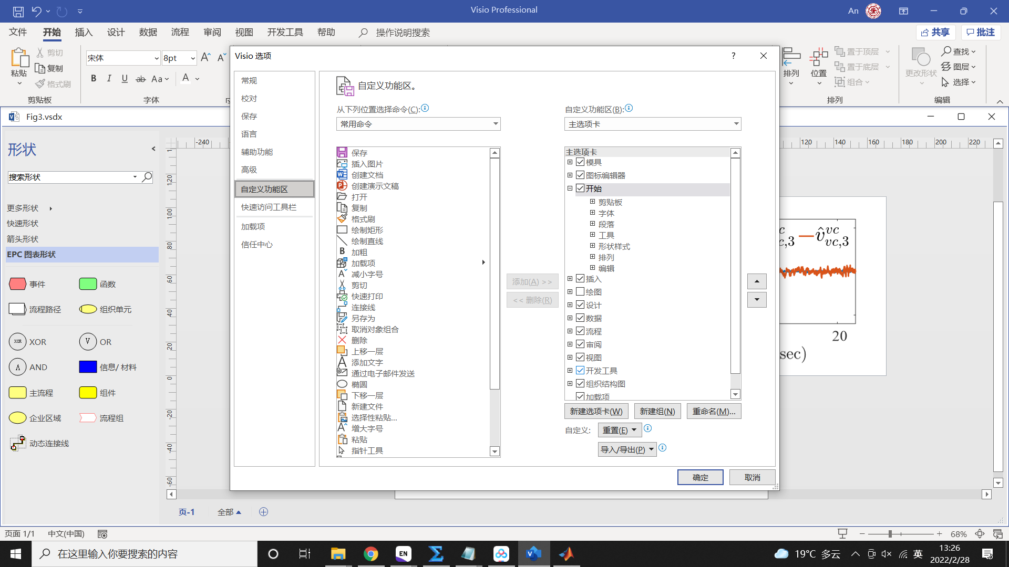Open the 快速访问工具栏 options category
Viewport: 1009px width, 567px height.
[274, 207]
